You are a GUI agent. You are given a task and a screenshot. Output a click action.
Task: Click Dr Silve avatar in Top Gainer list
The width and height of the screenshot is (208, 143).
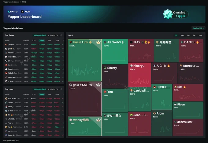(x=6, y=81)
